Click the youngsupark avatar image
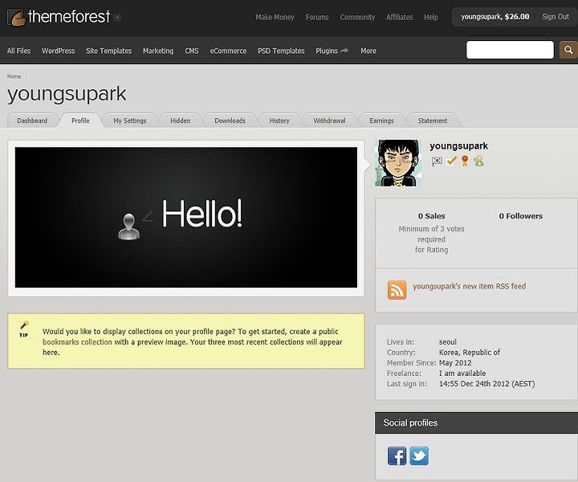The height and width of the screenshot is (482, 578). (398, 162)
